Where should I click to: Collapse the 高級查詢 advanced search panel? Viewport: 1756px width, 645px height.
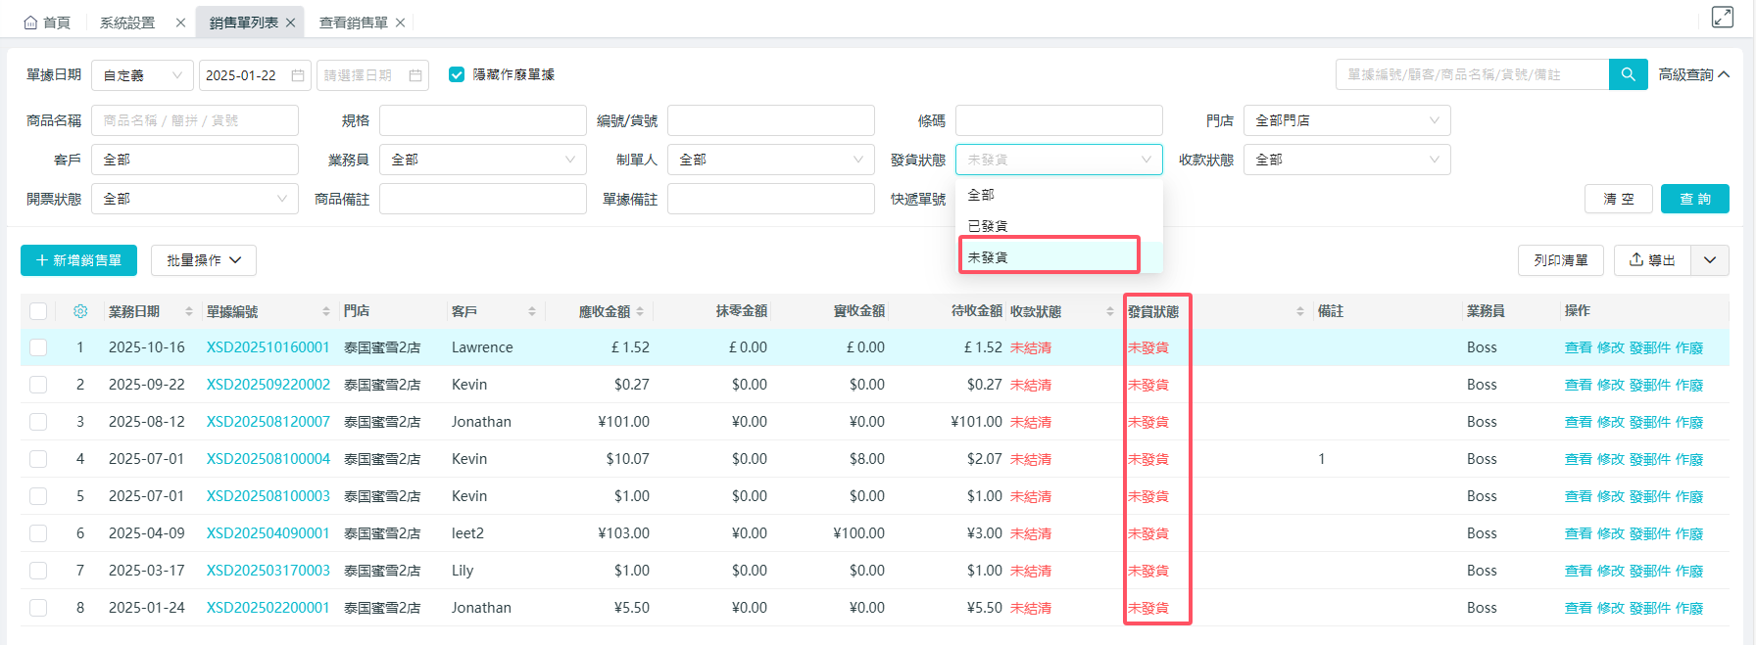[x=1693, y=74]
